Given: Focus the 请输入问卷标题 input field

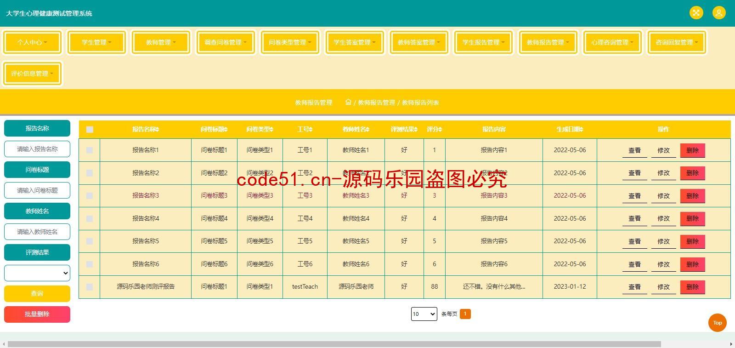Looking at the screenshot, I should click(x=37, y=190).
